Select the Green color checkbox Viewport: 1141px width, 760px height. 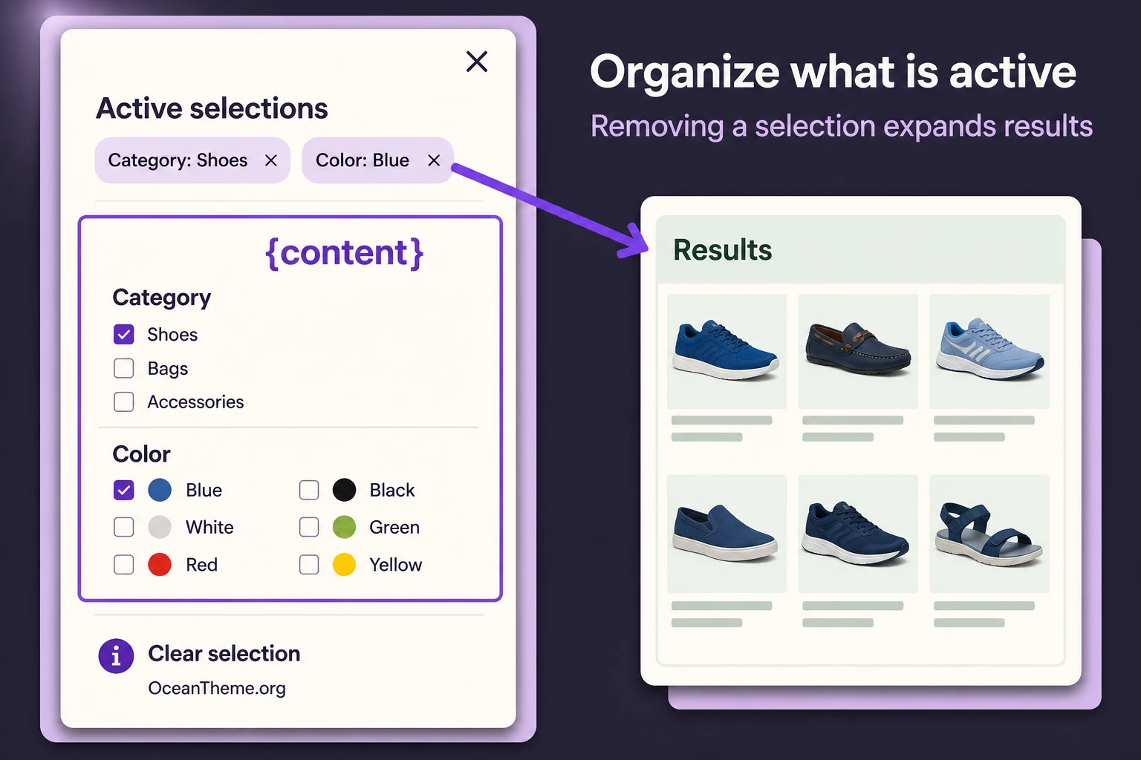(309, 527)
